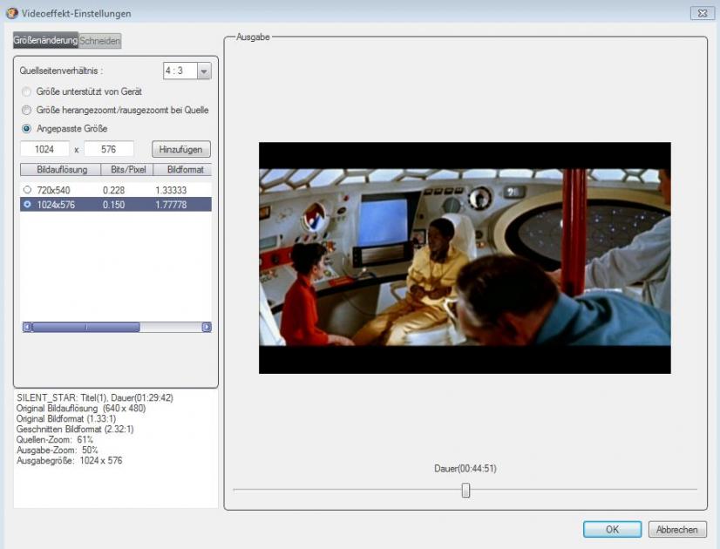Select the 1024x576 resolution radio
Image resolution: width=720 pixels, height=549 pixels.
click(x=27, y=204)
